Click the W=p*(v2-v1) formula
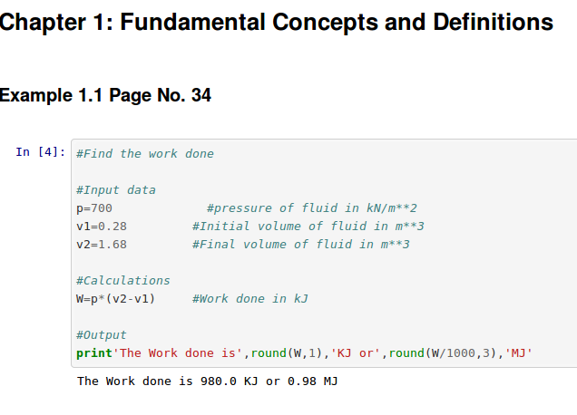The width and height of the screenshot is (577, 415). (116, 298)
